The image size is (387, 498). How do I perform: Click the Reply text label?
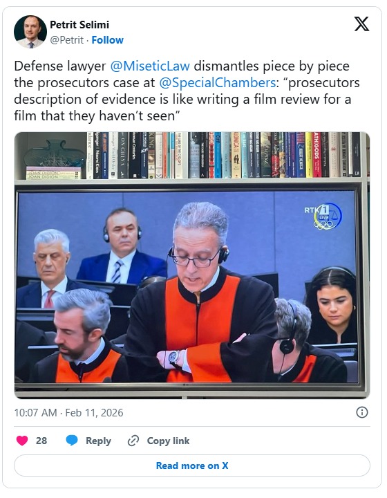[98, 441]
